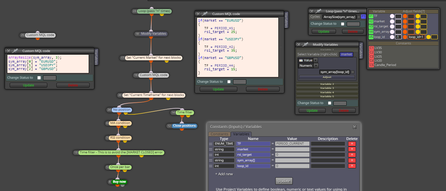Click Update button in Constants/Variables dialog
The height and width of the screenshot is (191, 446).
click(x=284, y=181)
